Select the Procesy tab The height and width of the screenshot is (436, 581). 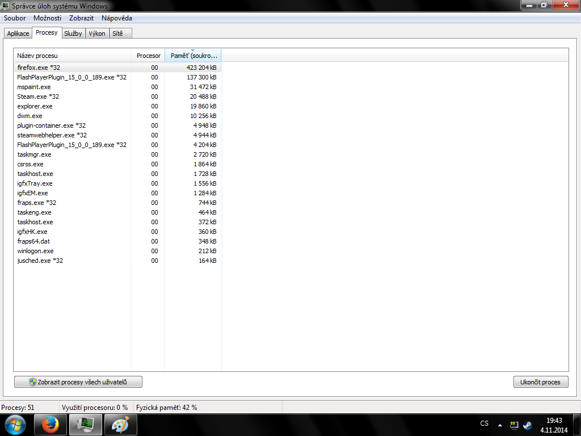47,32
